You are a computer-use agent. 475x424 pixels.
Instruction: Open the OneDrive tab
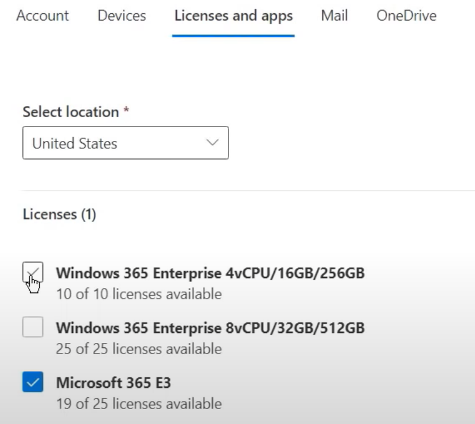click(x=406, y=16)
